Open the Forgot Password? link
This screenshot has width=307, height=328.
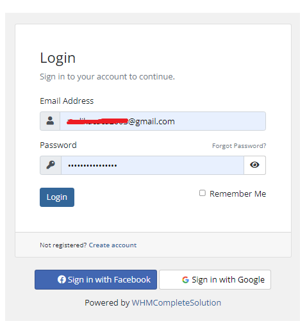239,146
